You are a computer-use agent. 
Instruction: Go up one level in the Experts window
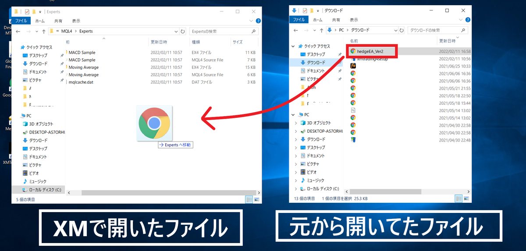[x=44, y=31]
